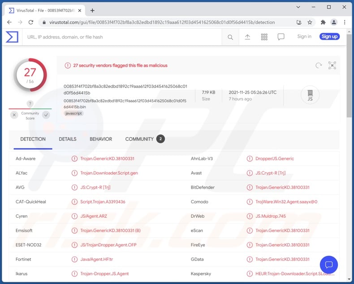Viewport: 354px width, 284px height.
Task: Open the comments speech bubble icon
Action: (x=281, y=37)
